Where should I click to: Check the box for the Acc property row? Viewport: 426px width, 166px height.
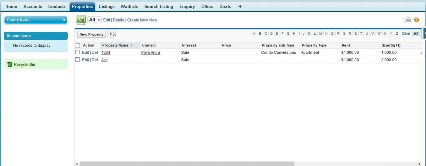point(78,59)
